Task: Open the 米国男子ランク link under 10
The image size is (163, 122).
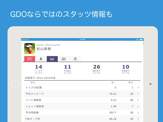Action: coord(126,72)
